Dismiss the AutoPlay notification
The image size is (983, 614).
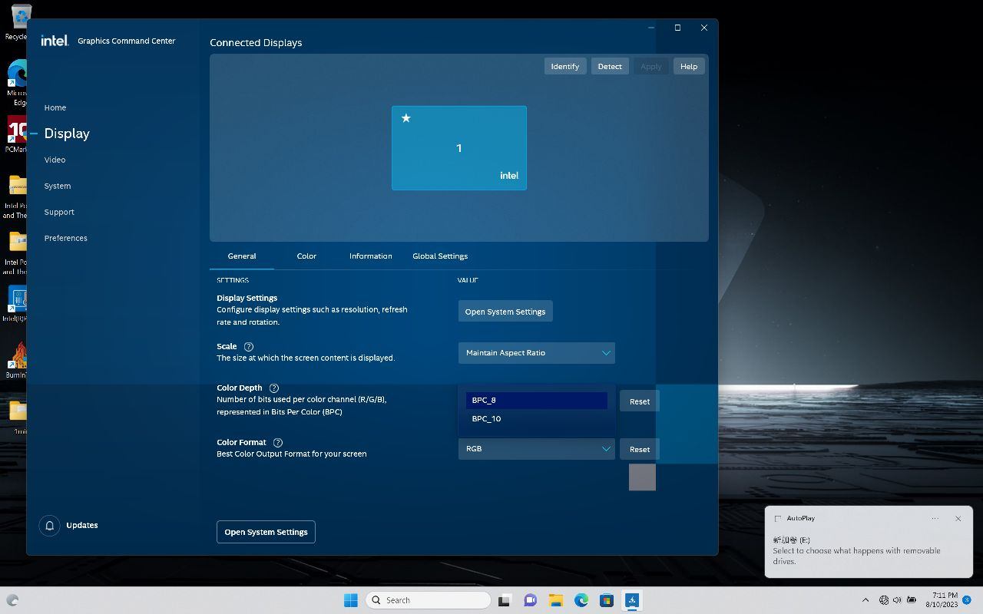click(x=958, y=519)
